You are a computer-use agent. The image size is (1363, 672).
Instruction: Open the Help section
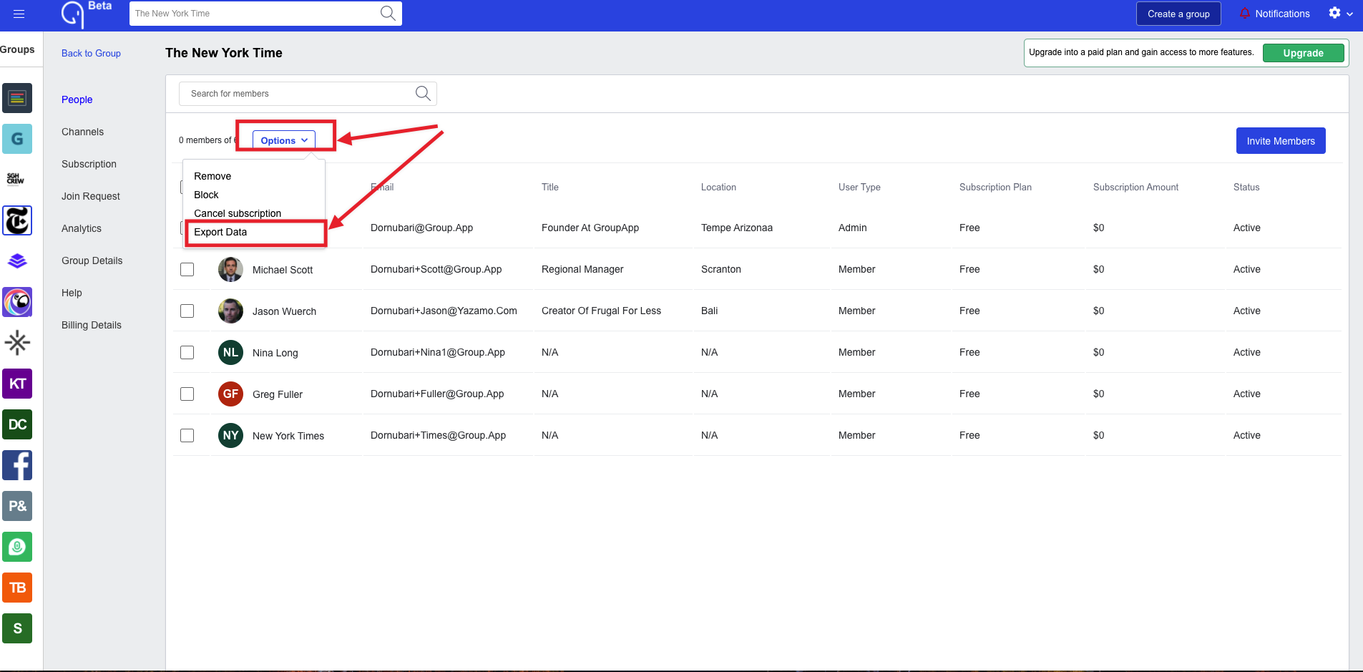point(72,293)
